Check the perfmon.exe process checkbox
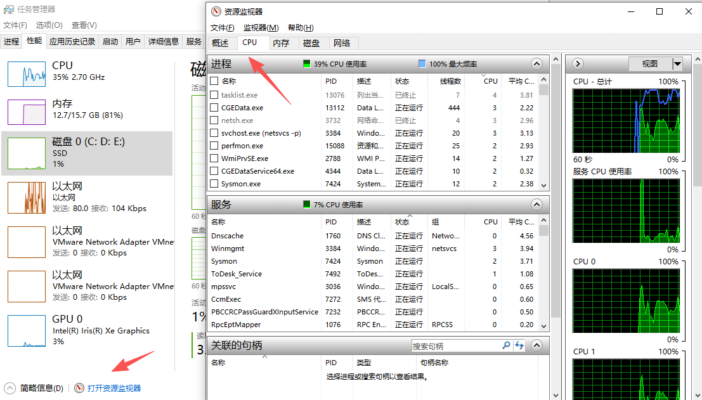Image resolution: width=702 pixels, height=400 pixels. point(214,146)
